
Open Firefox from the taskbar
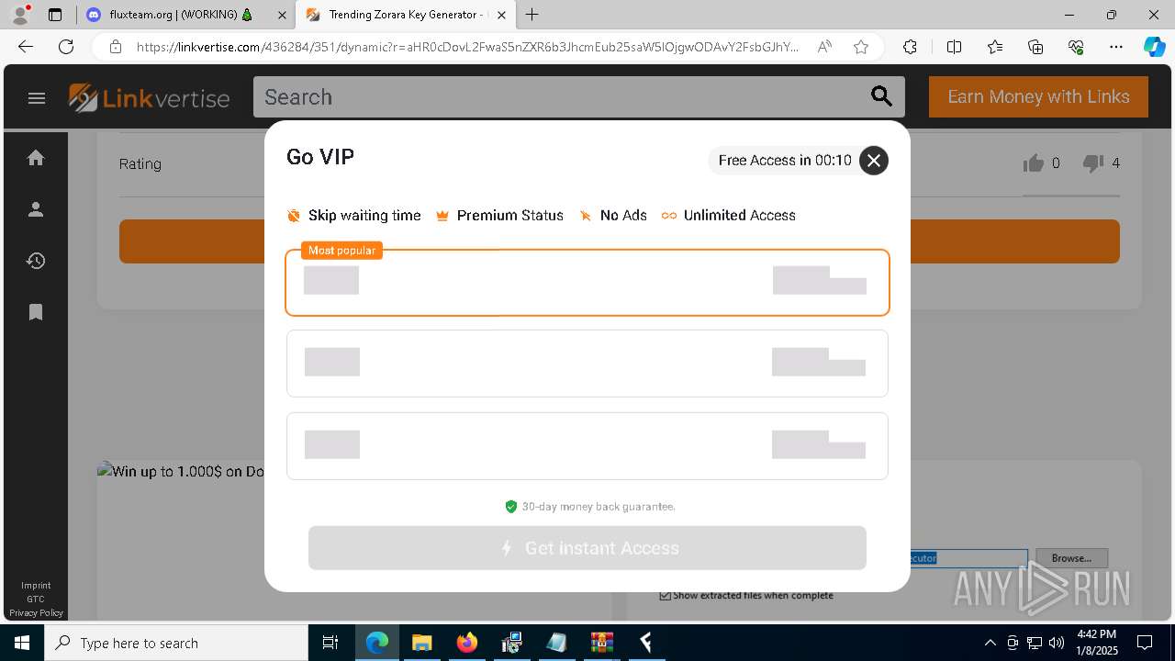pos(467,643)
